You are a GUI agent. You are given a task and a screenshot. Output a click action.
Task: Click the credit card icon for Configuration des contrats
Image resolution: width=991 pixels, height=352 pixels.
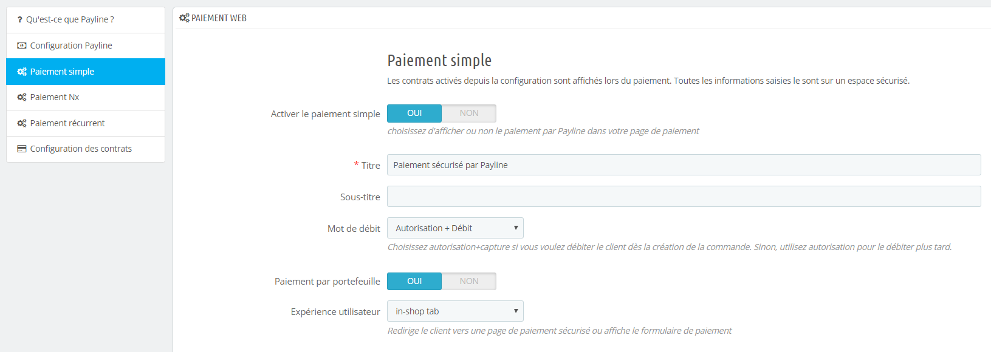[22, 149]
